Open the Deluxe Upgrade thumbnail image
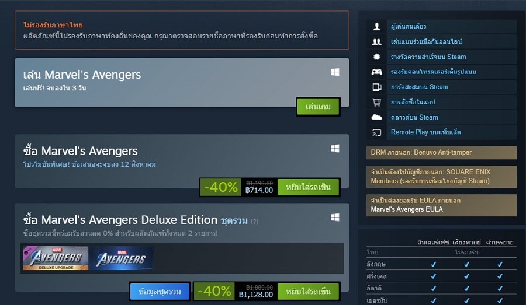The image size is (526, 305). (x=56, y=258)
